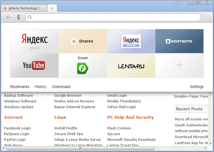Image resolution: width=214 pixels, height=152 pixels.
Task: Open the VKontakte speed dial tile
Action: 179,41
